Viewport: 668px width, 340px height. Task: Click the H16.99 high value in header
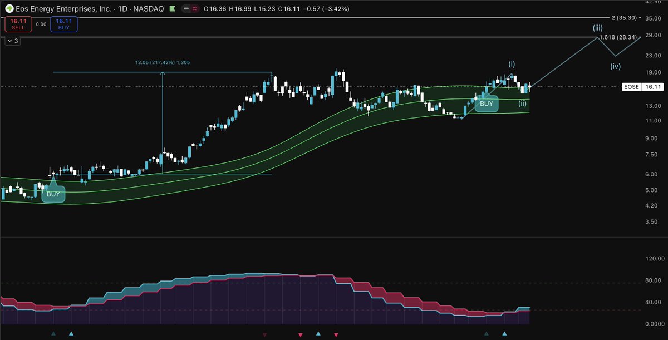coord(239,9)
